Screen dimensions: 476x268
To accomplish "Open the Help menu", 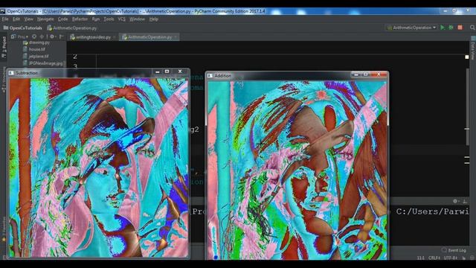I will click(154, 19).
